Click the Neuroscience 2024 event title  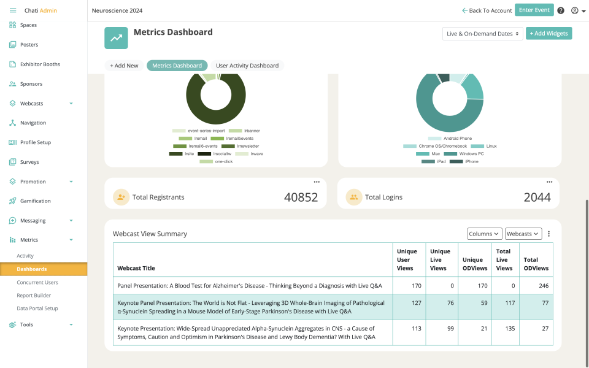[117, 10]
